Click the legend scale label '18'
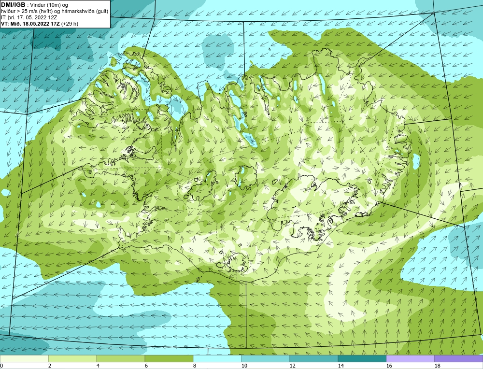This screenshot has height=369, width=483. click(x=438, y=366)
